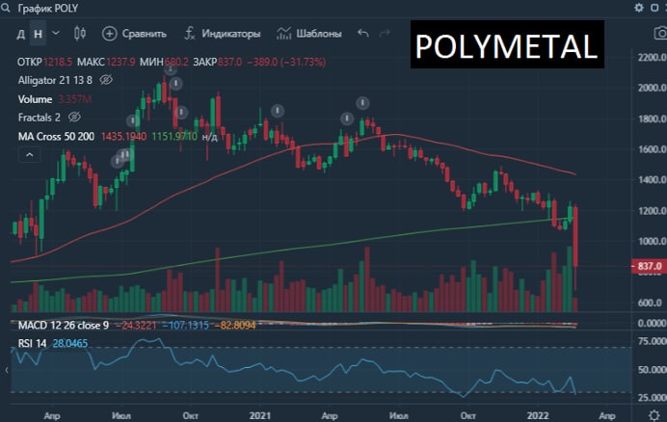Click the 2022 label on time axis
Screen dimensions: 667x422
pyautogui.click(x=538, y=415)
